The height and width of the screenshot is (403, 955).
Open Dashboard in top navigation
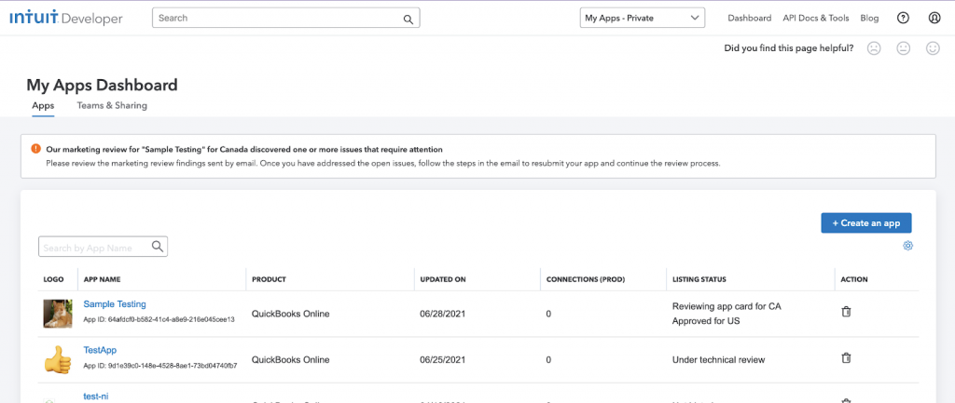pos(750,19)
